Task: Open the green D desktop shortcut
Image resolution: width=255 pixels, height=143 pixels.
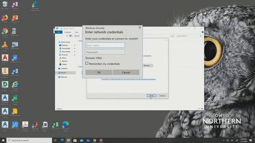Action: pyautogui.click(x=5, y=86)
